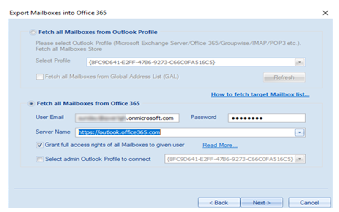The width and height of the screenshot is (339, 212).
Task: Expand the Server Name dropdown arrow
Action: point(299,132)
